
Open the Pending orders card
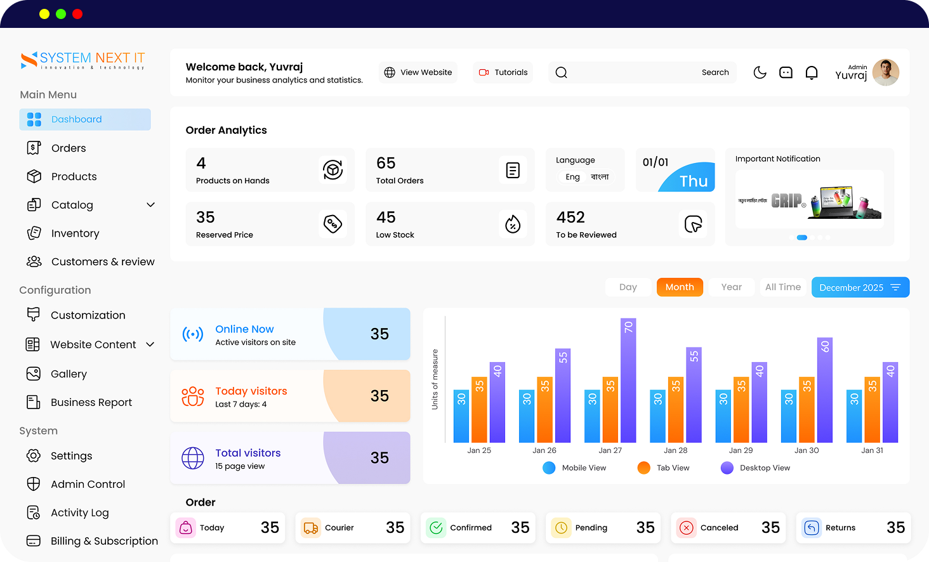602,528
